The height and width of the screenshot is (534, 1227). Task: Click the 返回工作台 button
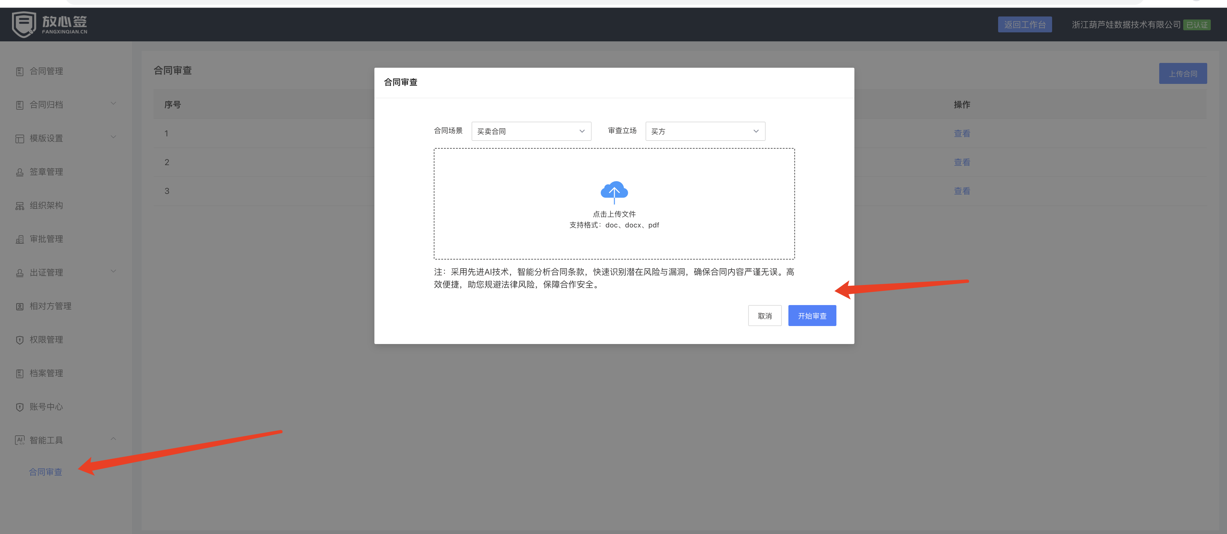(x=1025, y=25)
